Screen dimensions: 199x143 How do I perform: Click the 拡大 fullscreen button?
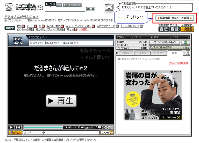click(x=109, y=127)
